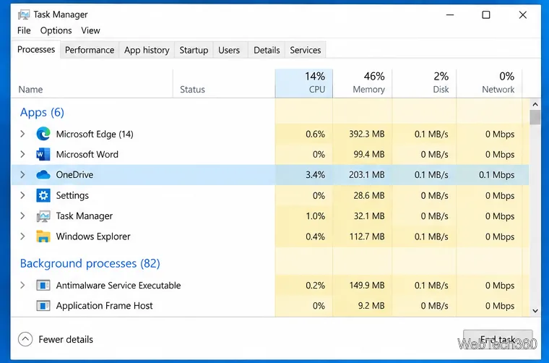Select the Application Frame Host row name

click(104, 306)
